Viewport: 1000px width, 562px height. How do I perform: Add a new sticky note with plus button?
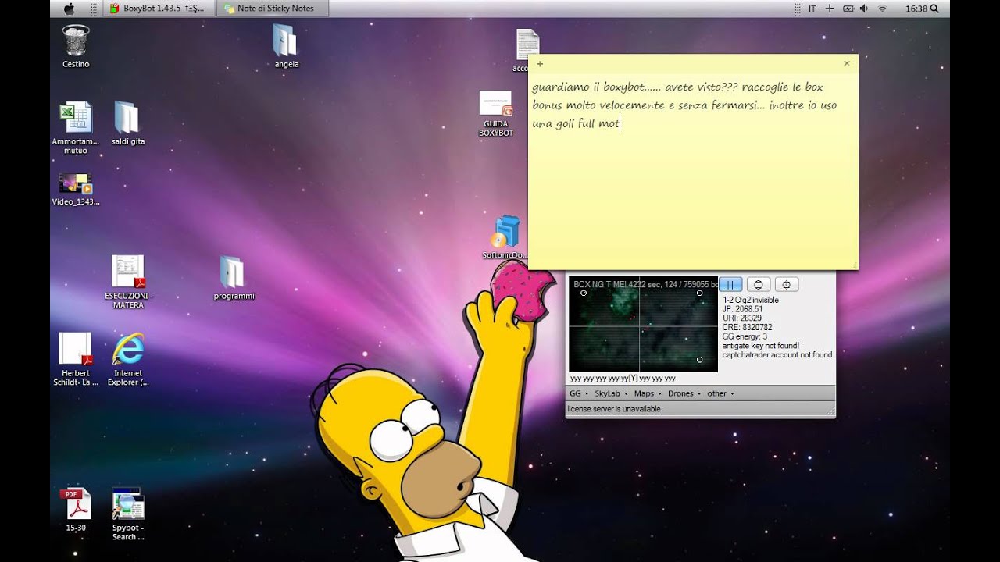point(540,64)
